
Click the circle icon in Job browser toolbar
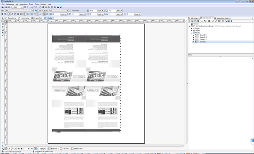pos(219,21)
